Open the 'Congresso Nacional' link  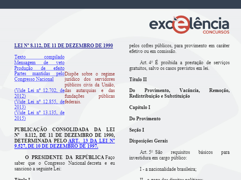tap(34, 79)
